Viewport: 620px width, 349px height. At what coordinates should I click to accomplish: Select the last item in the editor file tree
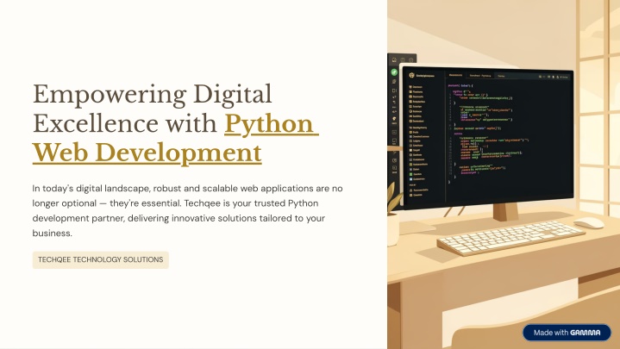417,195
